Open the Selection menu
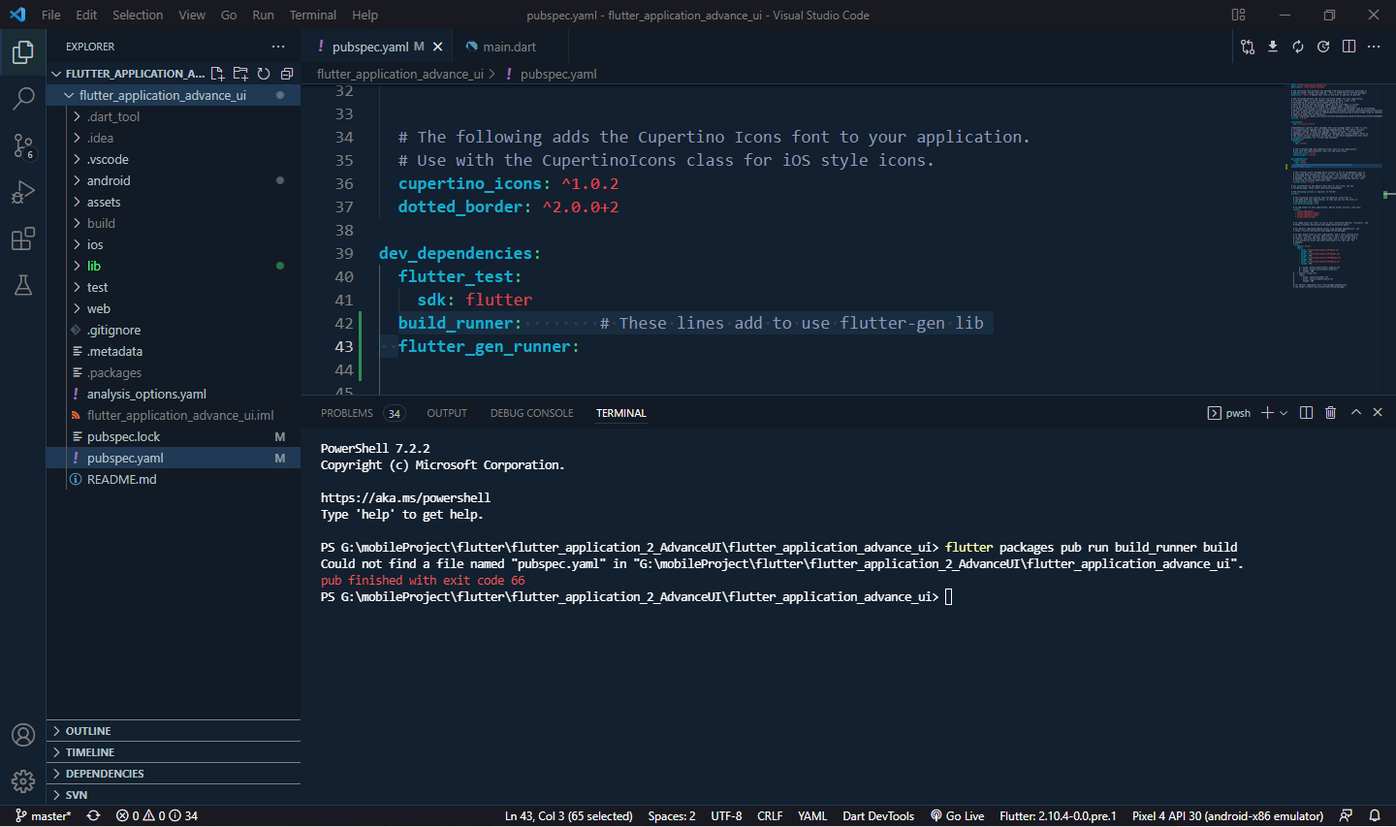This screenshot has height=827, width=1396. click(138, 15)
